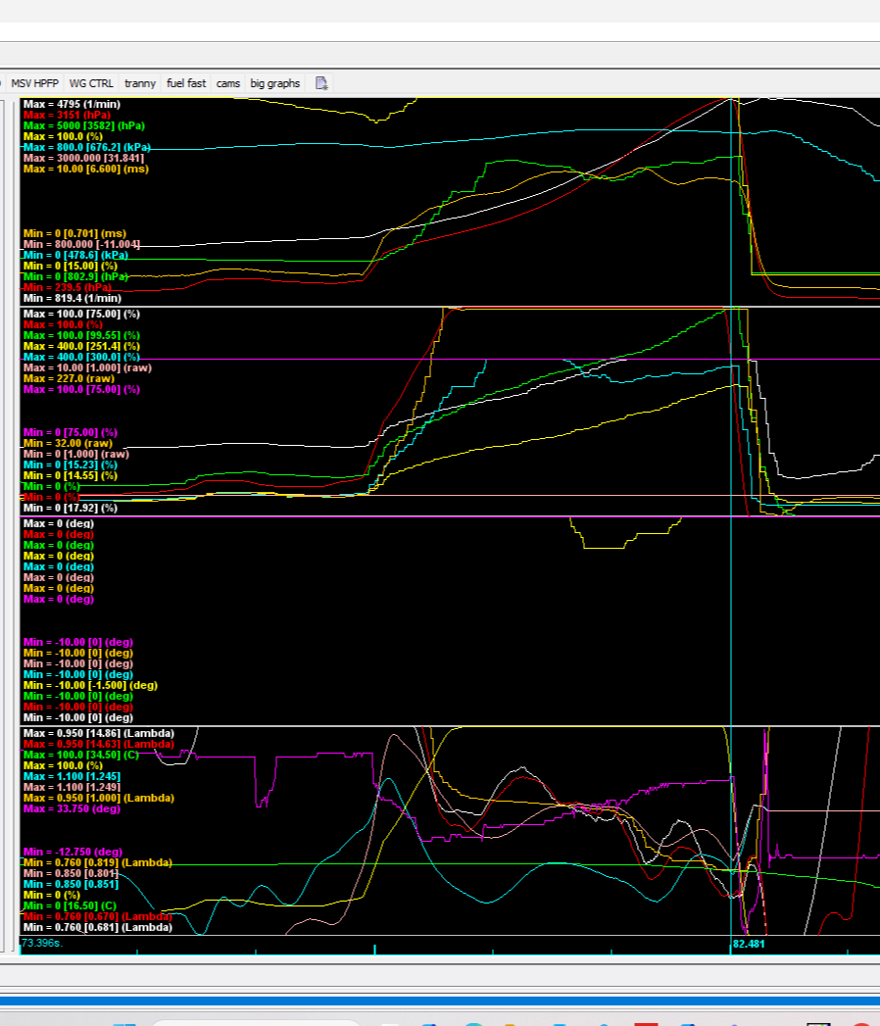Select the 'Max = 5000 [3582] (hPa)' field

[84, 125]
